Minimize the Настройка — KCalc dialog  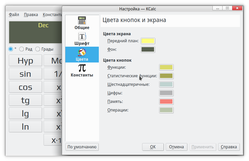tap(218, 8)
